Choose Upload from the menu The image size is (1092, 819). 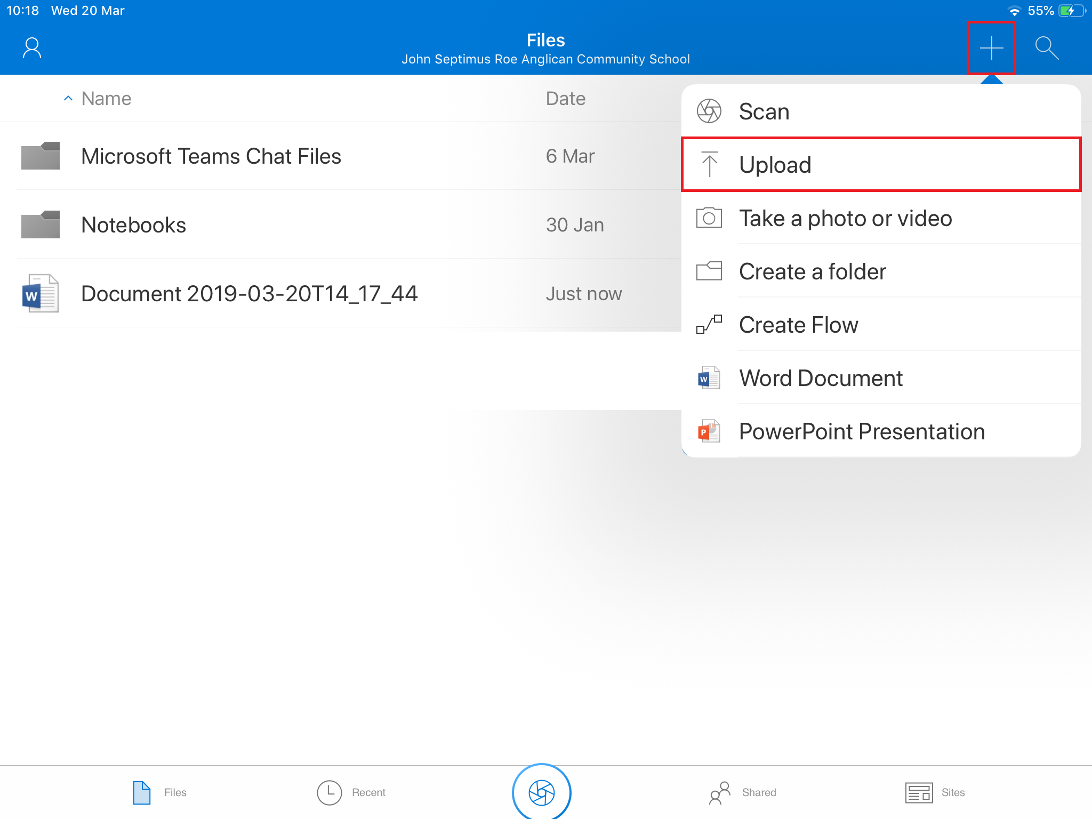click(x=881, y=164)
